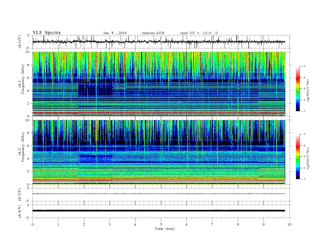Select the "Jan. 8 , 2014" date text

[115, 33]
